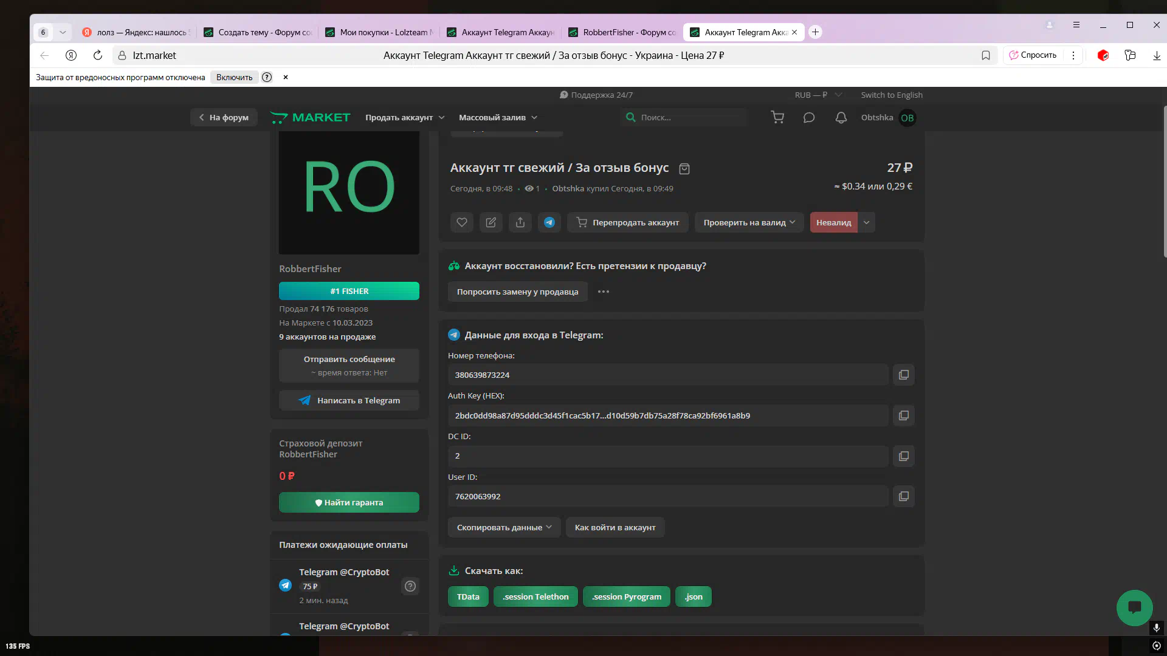Download .session Telethon file

[535, 596]
